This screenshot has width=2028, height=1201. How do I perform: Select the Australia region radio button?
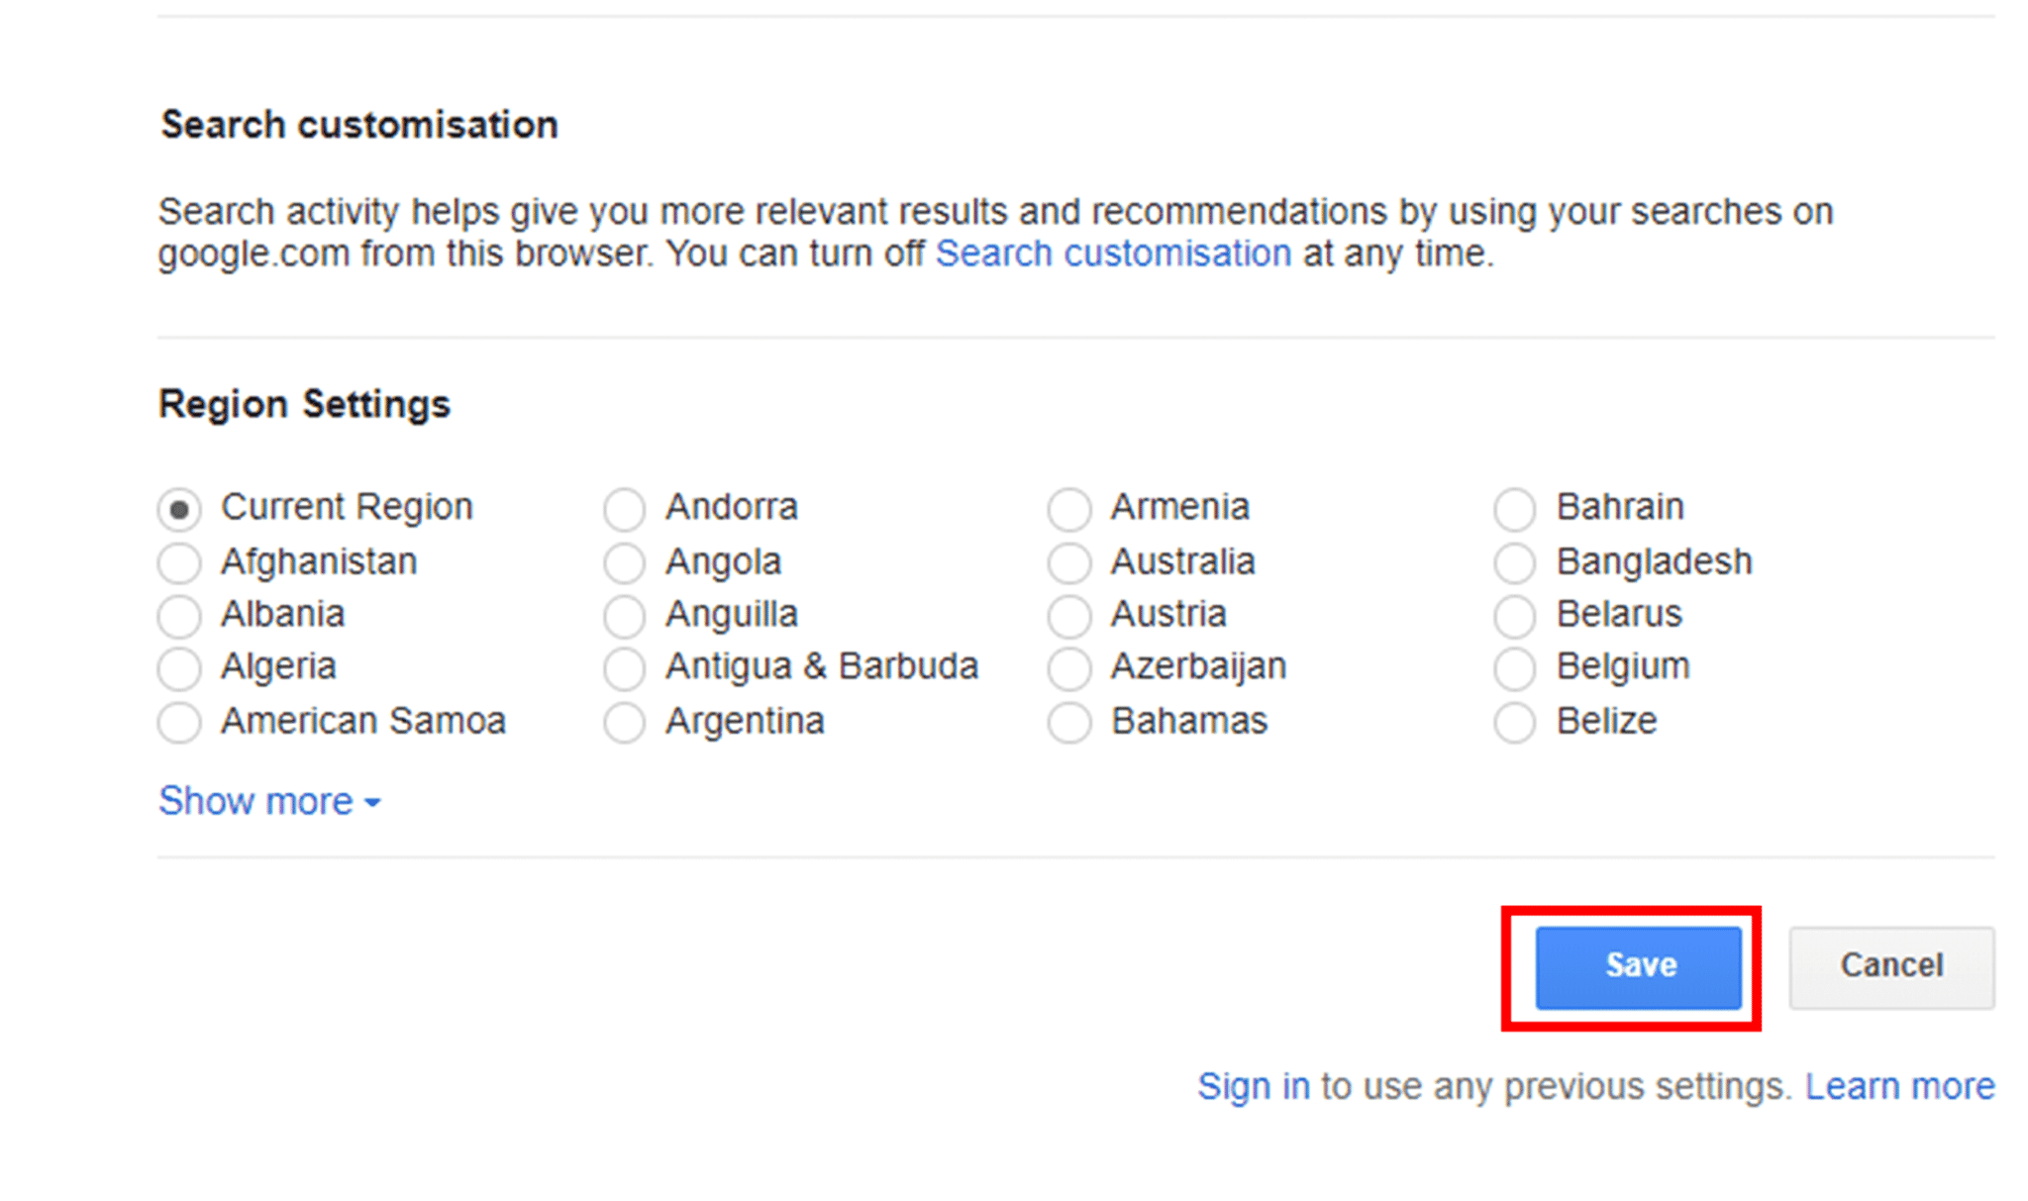click(x=1069, y=562)
